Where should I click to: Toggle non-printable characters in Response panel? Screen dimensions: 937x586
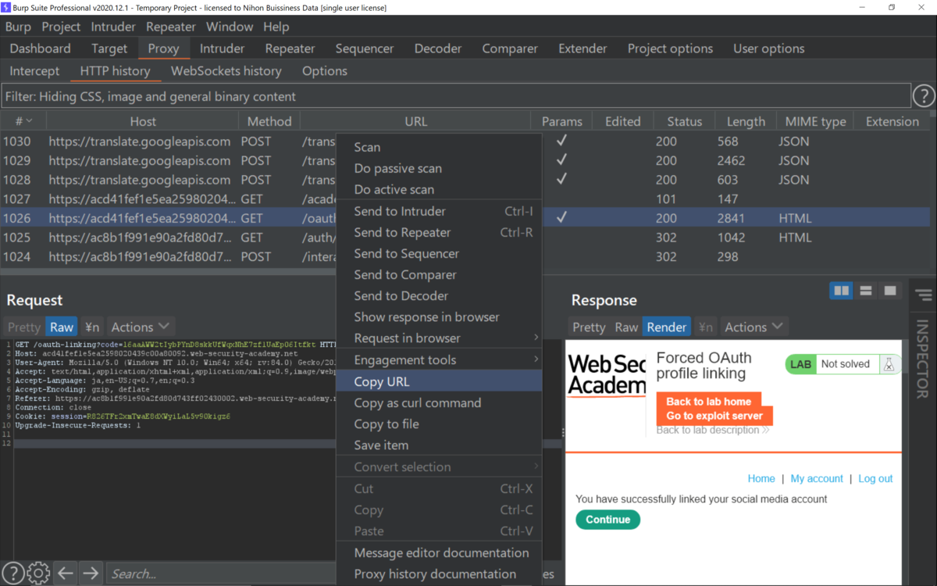706,327
